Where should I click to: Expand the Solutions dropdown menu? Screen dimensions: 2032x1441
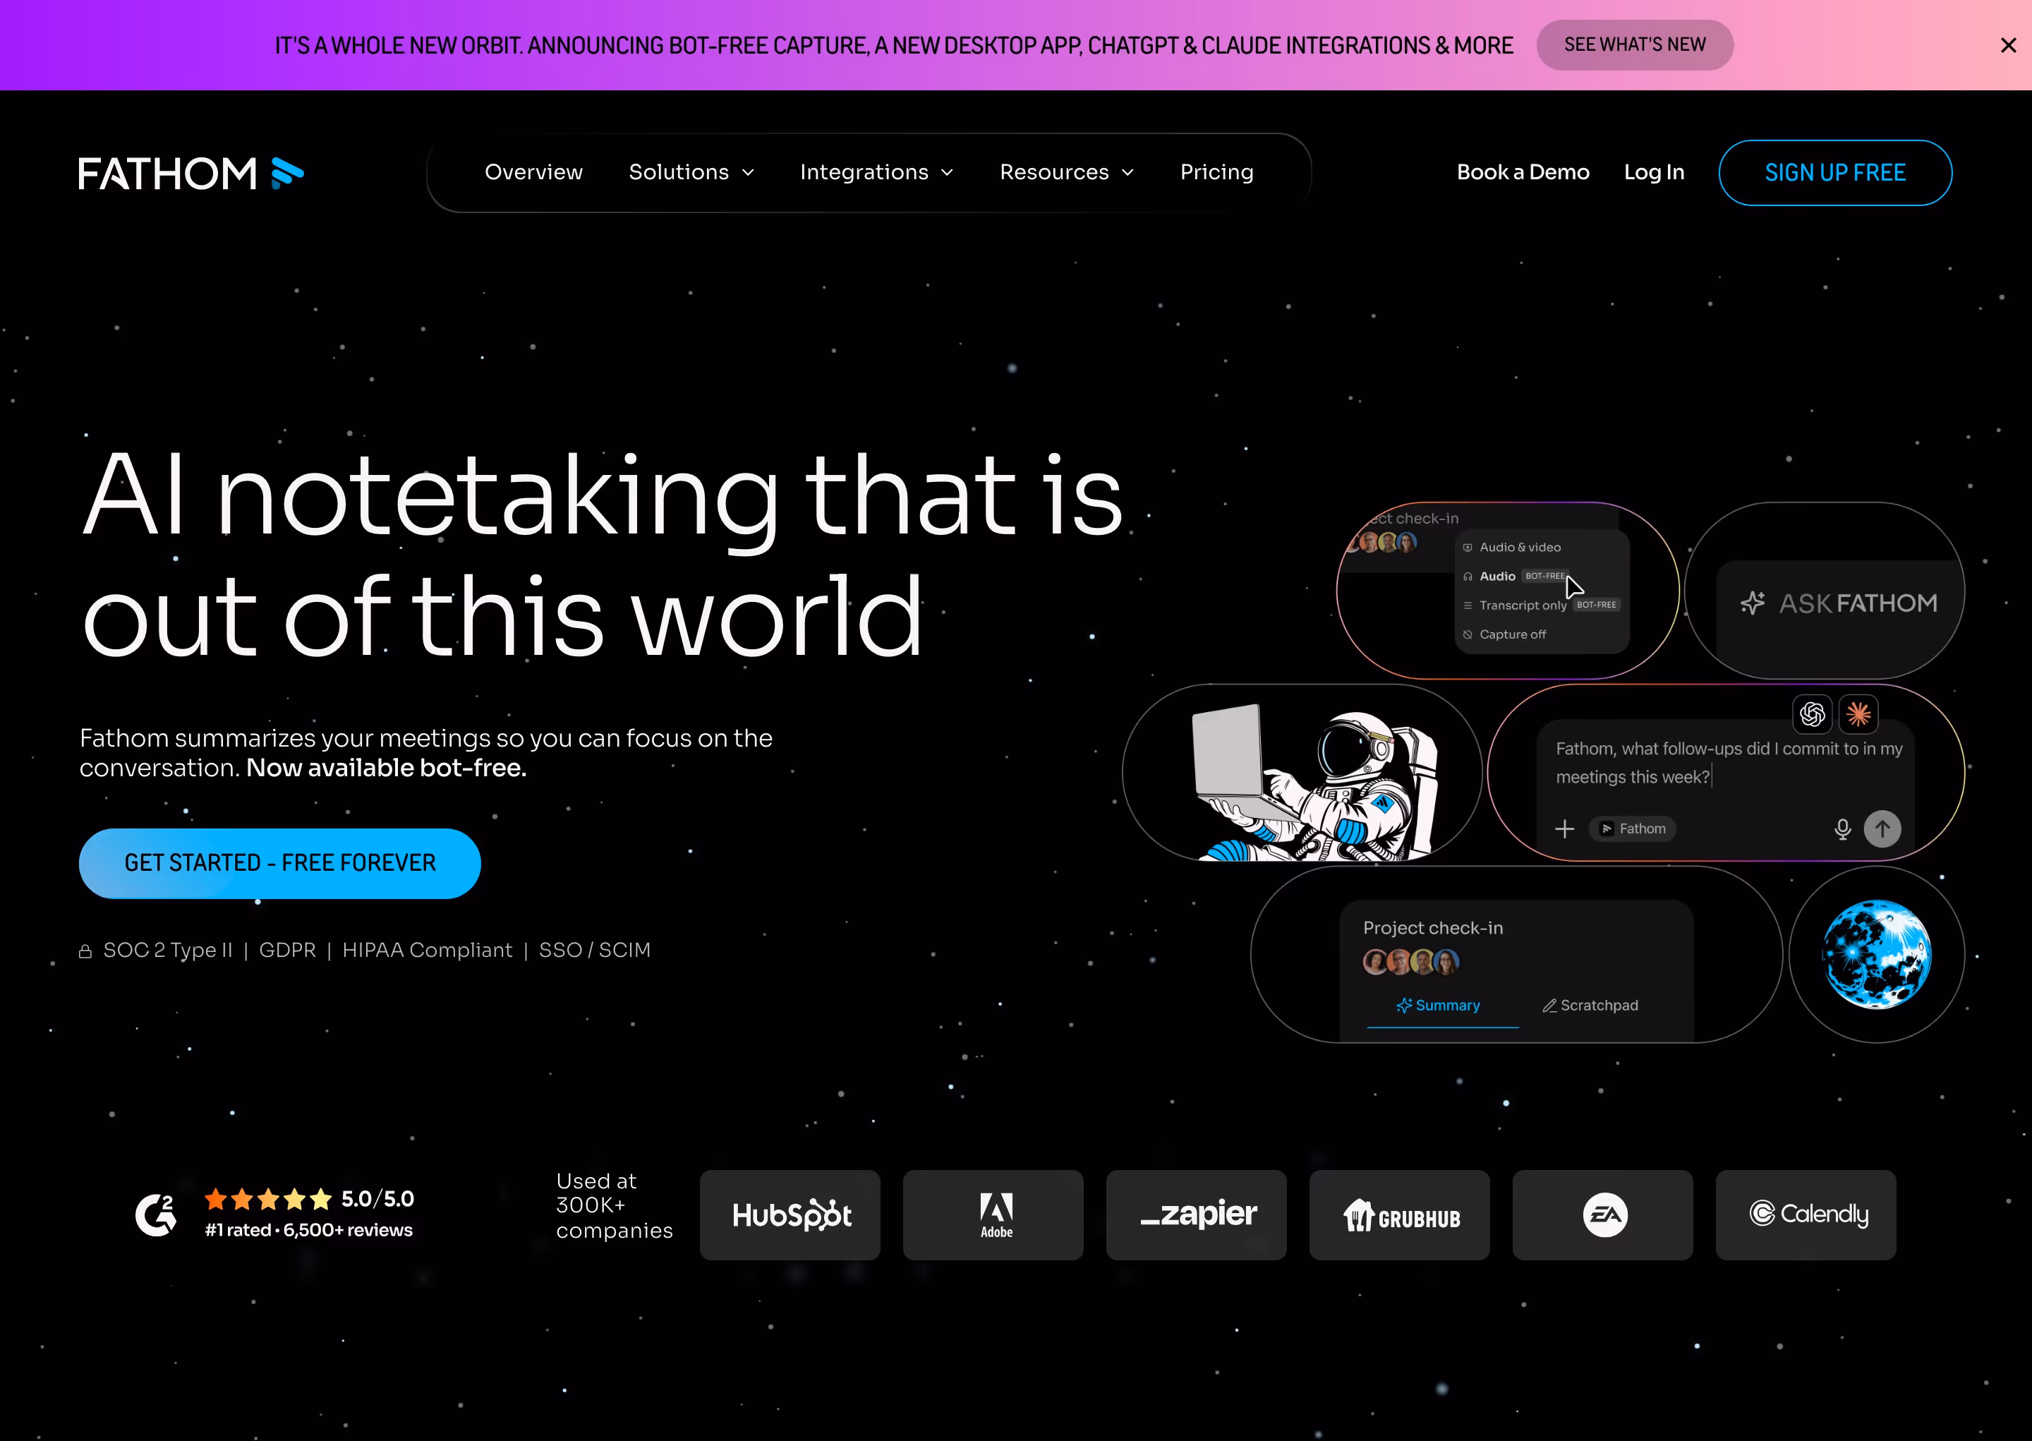coord(691,172)
